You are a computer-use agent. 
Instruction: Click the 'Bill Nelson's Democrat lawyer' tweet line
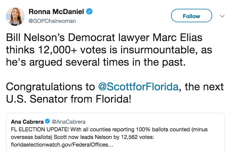click(104, 38)
